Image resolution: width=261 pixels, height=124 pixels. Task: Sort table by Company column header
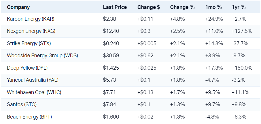(x=18, y=7)
